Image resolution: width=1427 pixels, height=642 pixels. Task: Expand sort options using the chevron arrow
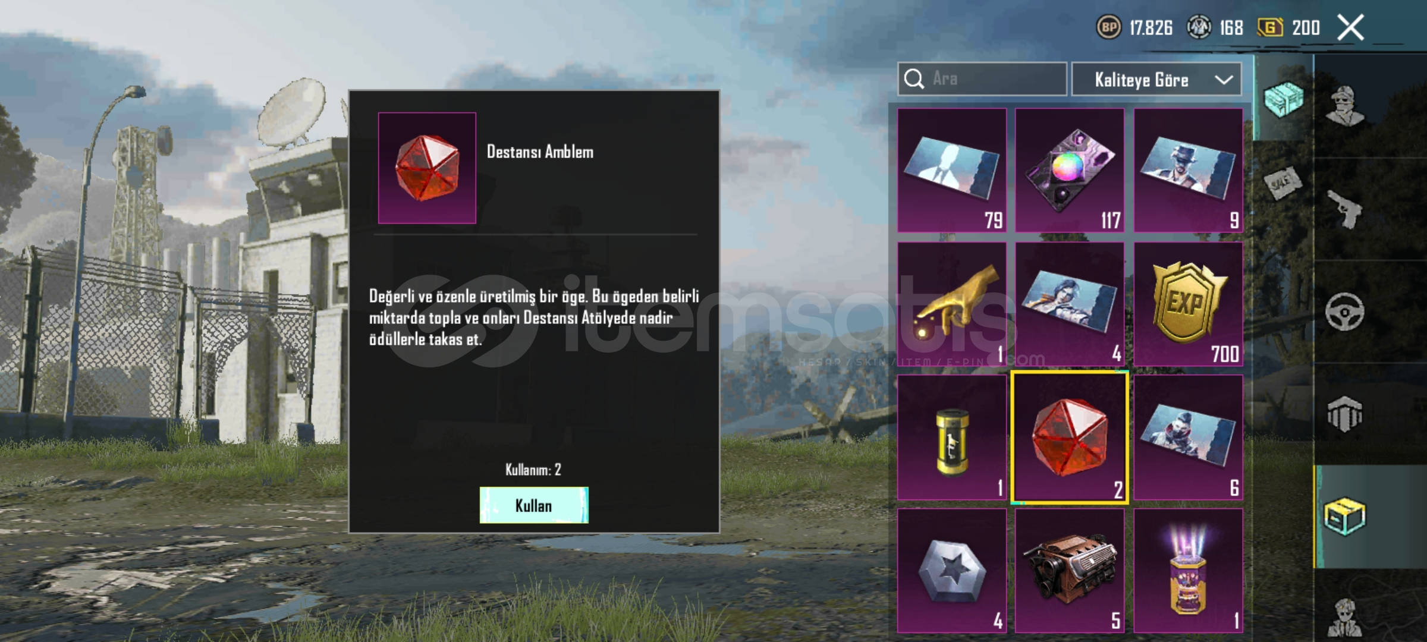pos(1224,80)
